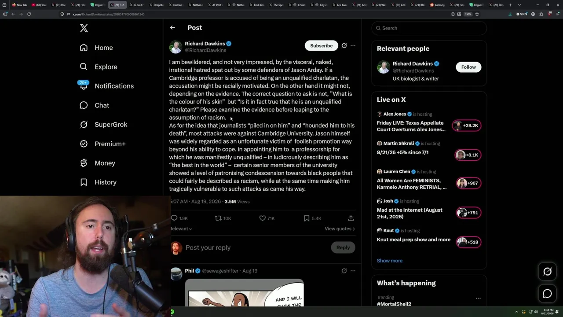Open SuperGrok from the sidebar
Image resolution: width=563 pixels, height=317 pixels.
[x=103, y=125]
